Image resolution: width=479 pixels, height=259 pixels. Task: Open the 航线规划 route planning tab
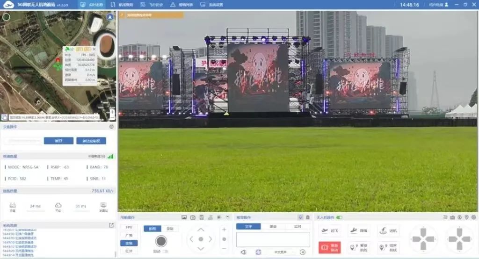[123, 5]
